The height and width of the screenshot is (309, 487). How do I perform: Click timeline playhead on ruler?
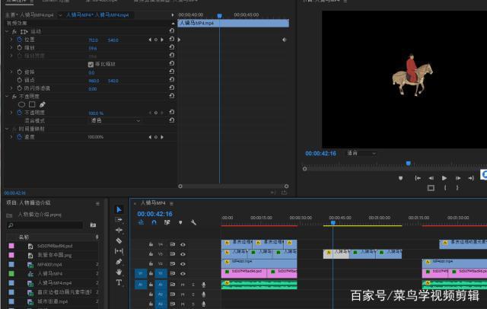[333, 223]
